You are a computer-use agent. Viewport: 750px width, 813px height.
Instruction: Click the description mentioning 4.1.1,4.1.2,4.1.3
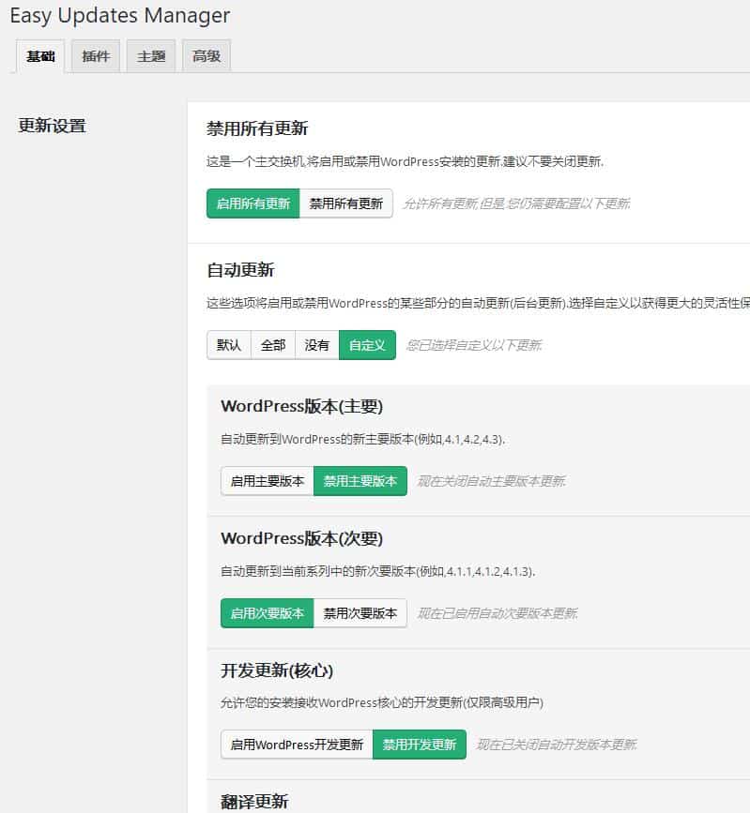(x=378, y=571)
